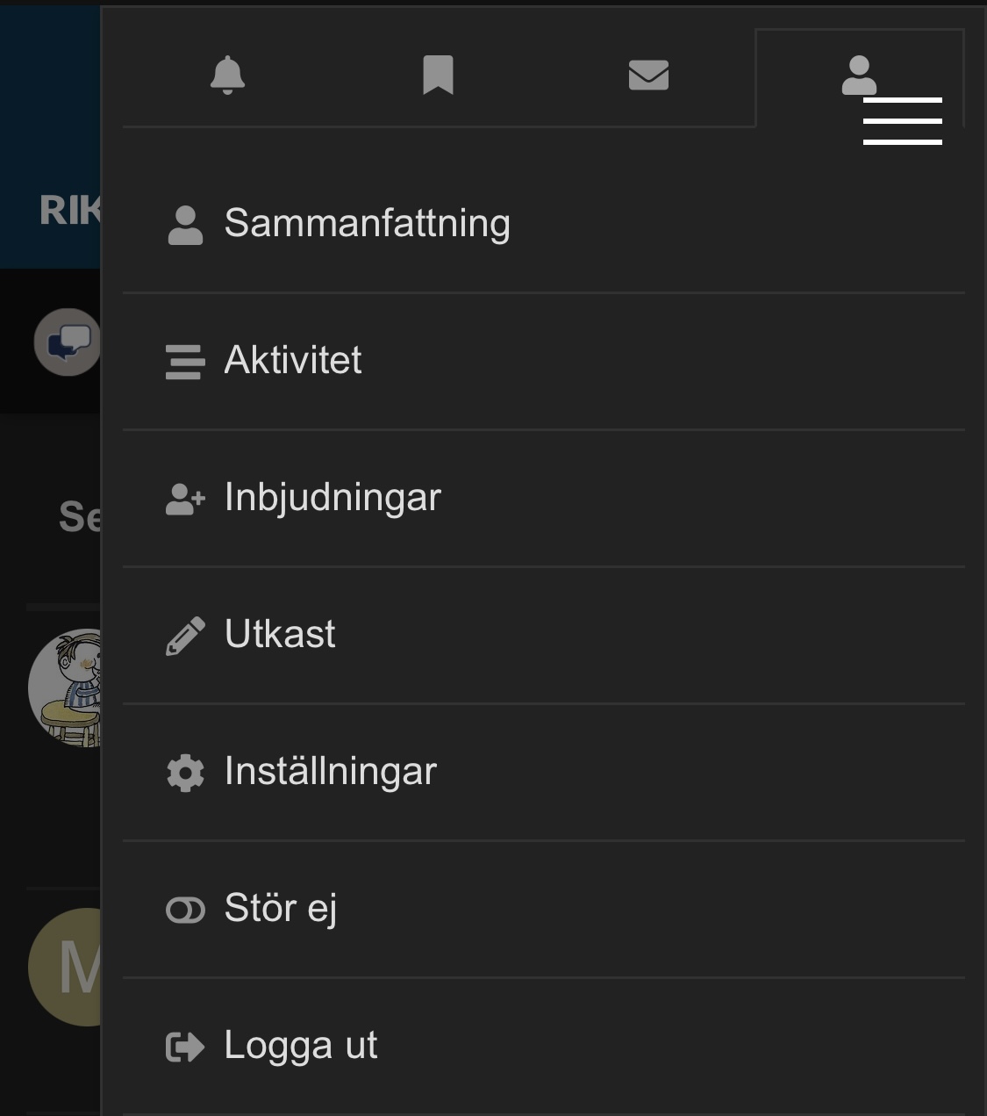
Task: Click the sign-out arrow icon
Action: [x=185, y=1047]
